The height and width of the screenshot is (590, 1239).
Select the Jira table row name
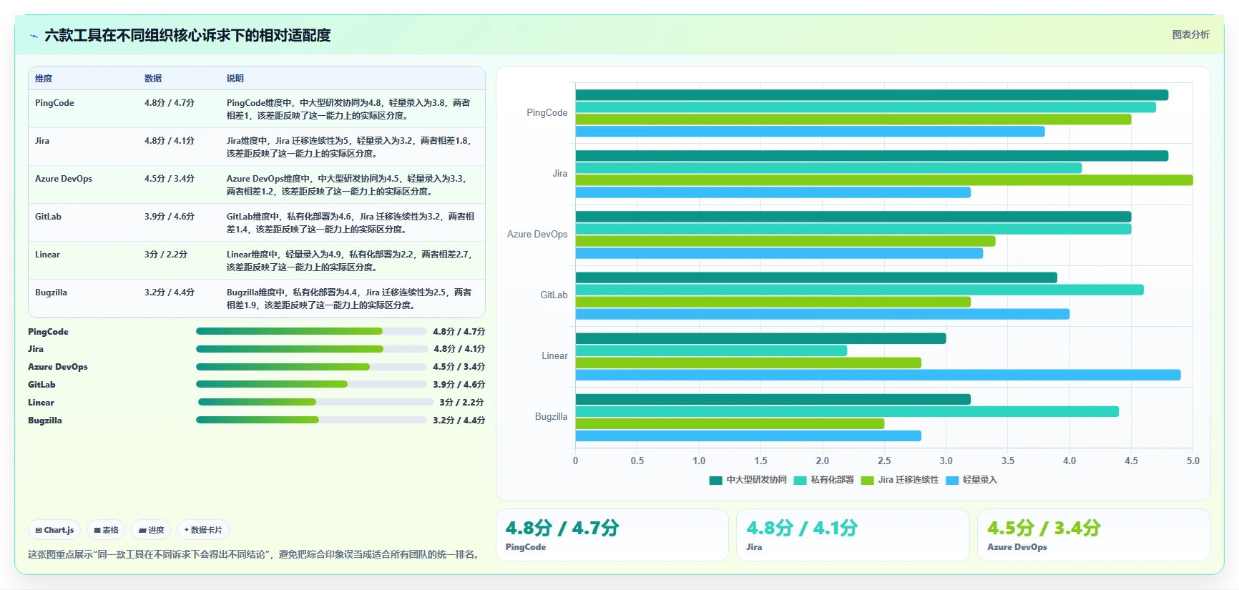pos(42,141)
